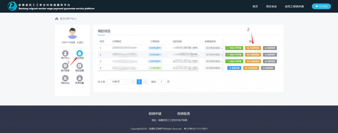Click 纸质保函 for row 2
338x133 pixels.
pos(270,55)
